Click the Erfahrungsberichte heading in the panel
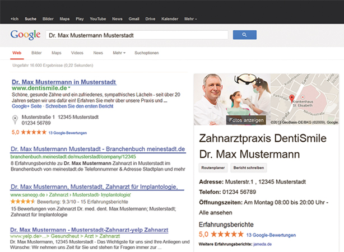Image resolution: width=344 pixels, height=252 pixels. 226,225
